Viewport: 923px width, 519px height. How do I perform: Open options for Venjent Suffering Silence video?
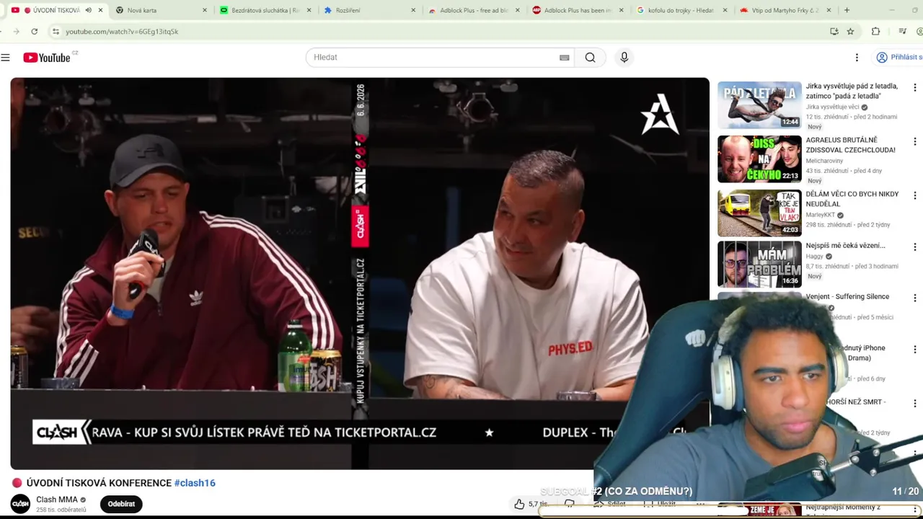coord(914,298)
